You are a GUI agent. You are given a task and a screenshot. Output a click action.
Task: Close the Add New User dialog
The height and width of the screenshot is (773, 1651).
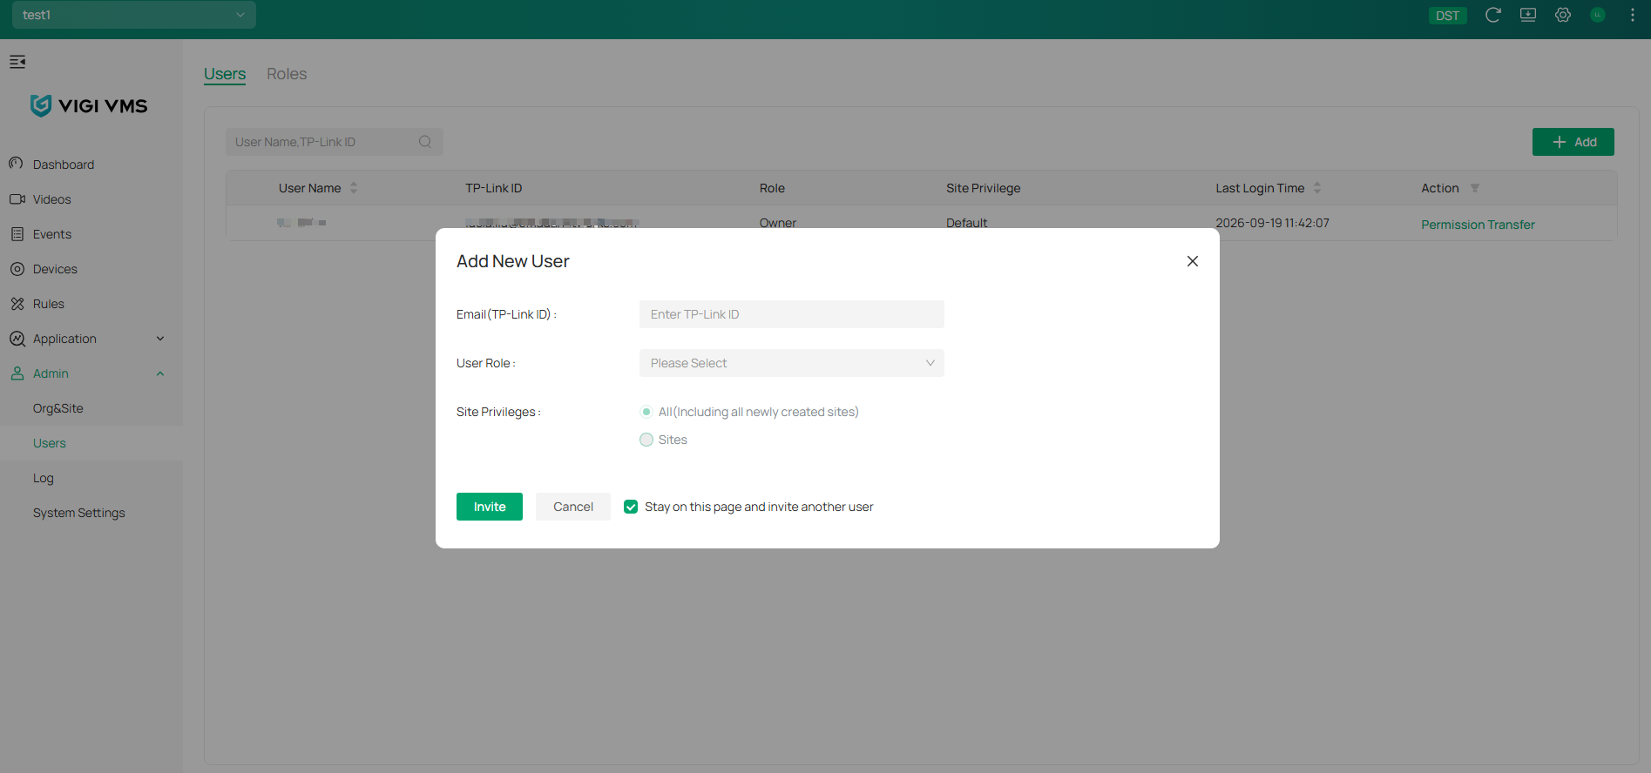coord(1193,261)
